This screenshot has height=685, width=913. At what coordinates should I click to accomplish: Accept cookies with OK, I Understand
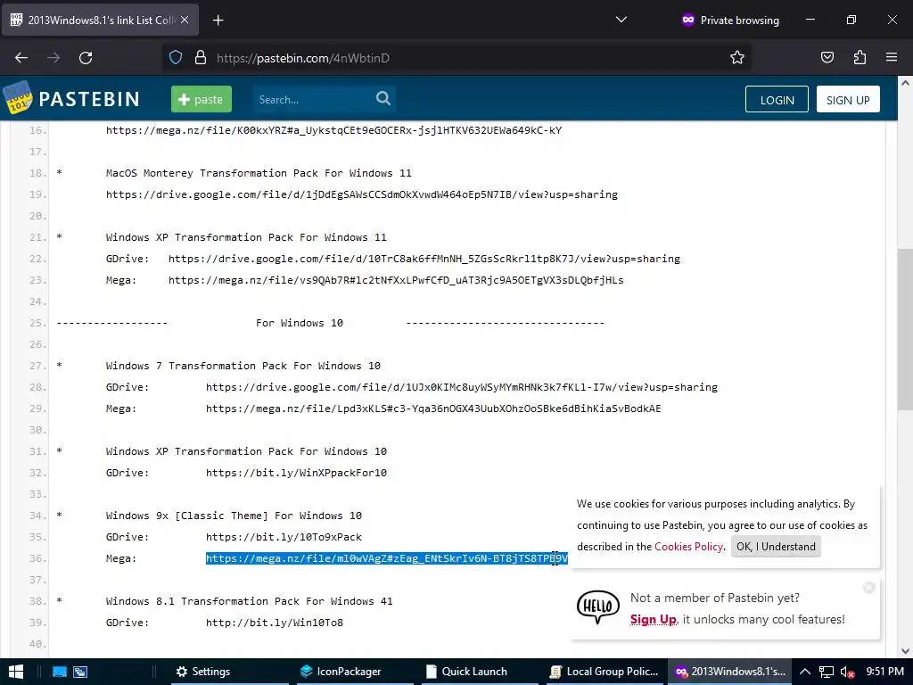pyautogui.click(x=776, y=547)
